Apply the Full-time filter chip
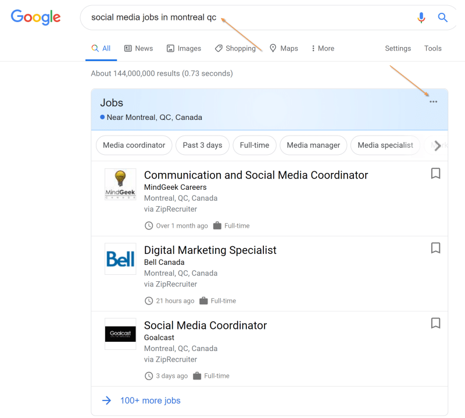465x418 pixels. click(255, 145)
